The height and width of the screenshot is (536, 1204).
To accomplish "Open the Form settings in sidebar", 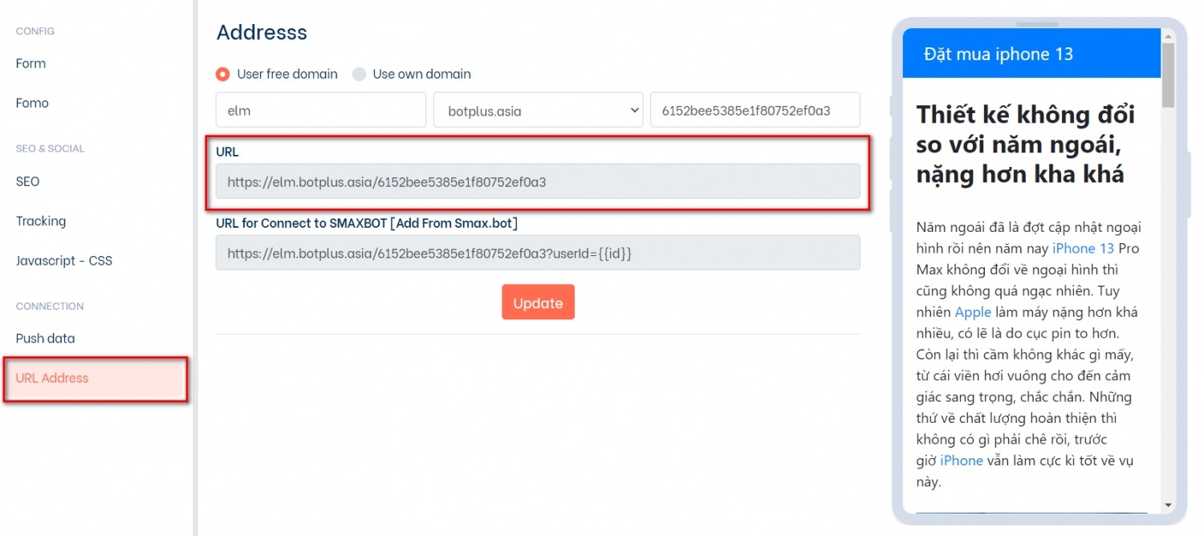I will (31, 63).
